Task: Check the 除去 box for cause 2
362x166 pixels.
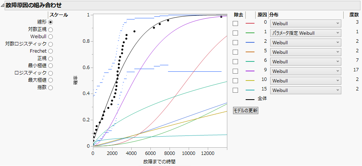Action: (235, 43)
